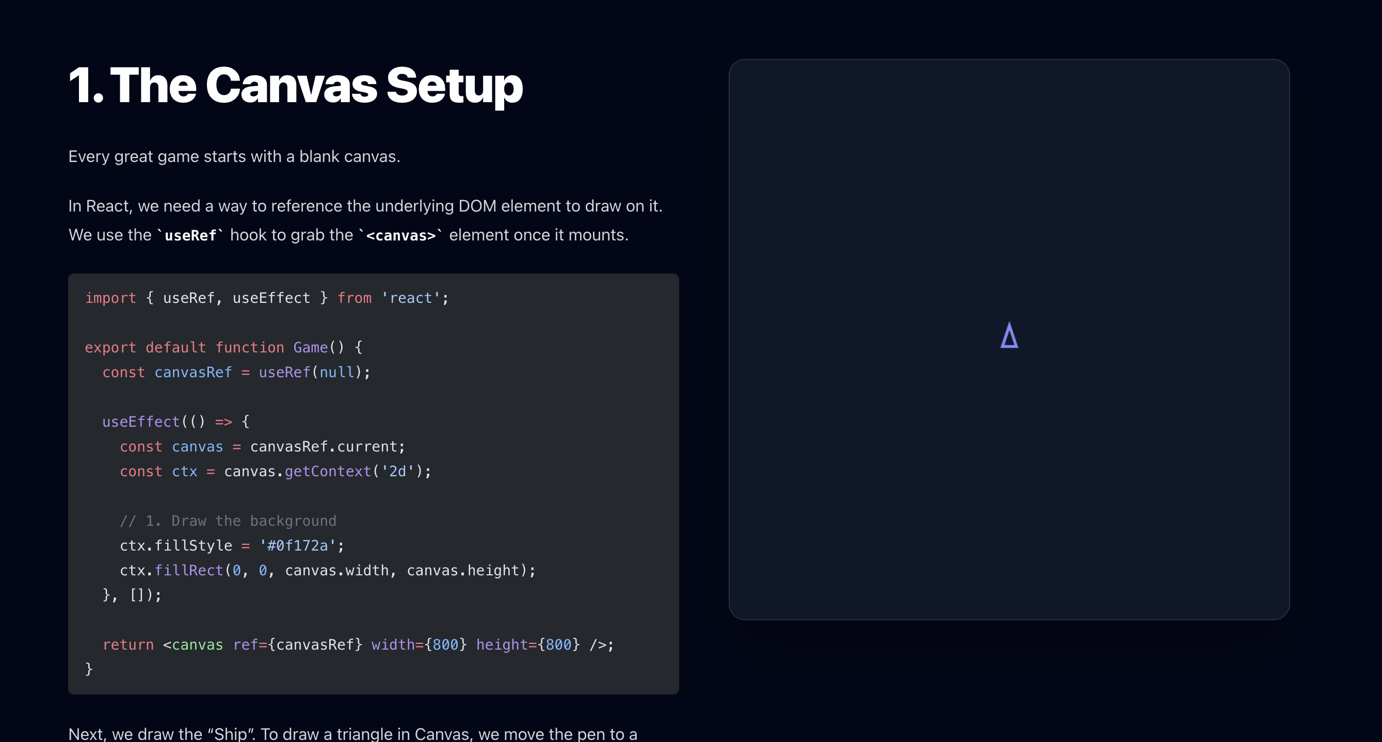Click the "useEffect(() => {" line
The width and height of the screenshot is (1382, 742).
point(176,422)
